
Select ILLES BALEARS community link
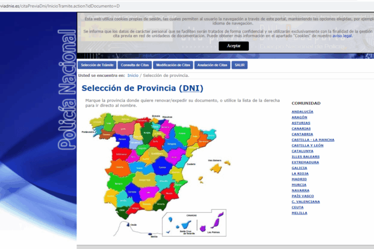coord(306,157)
